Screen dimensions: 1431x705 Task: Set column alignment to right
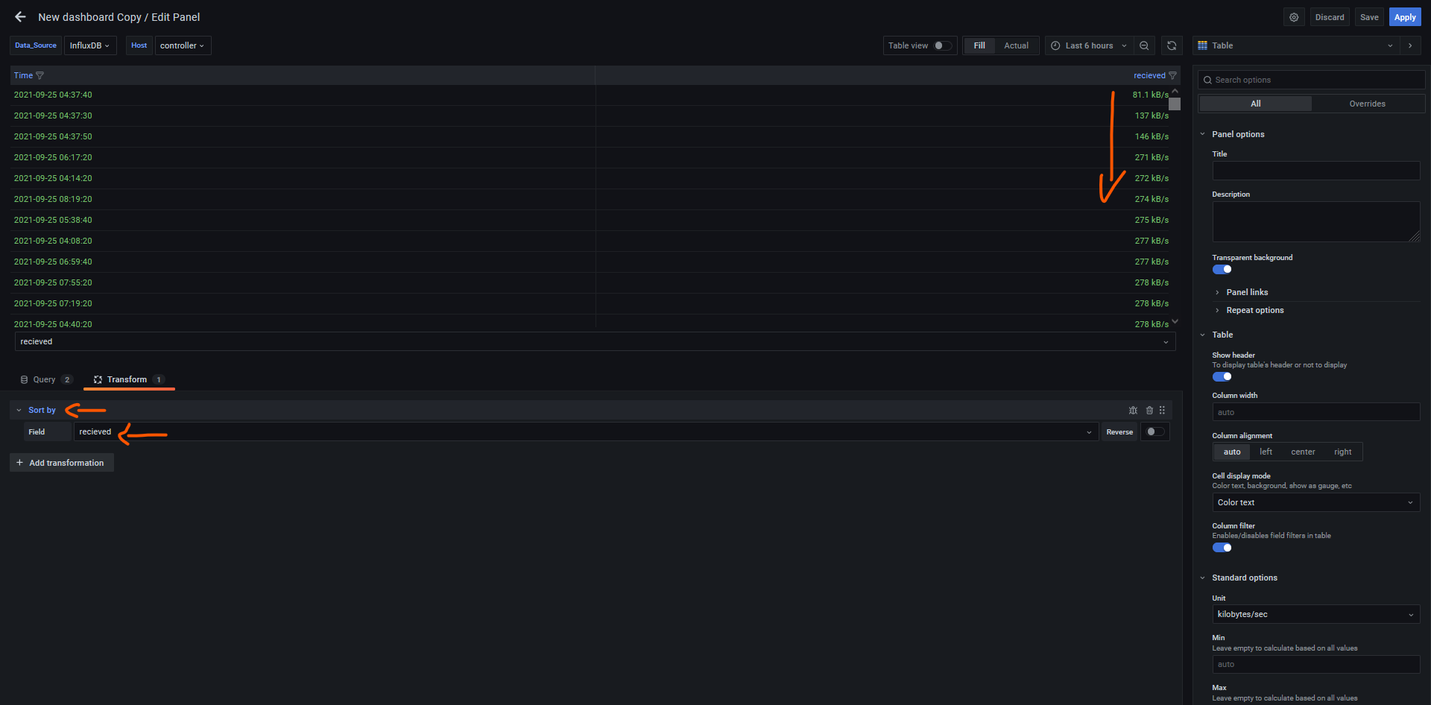click(x=1342, y=452)
